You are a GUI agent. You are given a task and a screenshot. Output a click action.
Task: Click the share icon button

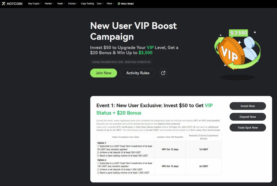[163, 73]
